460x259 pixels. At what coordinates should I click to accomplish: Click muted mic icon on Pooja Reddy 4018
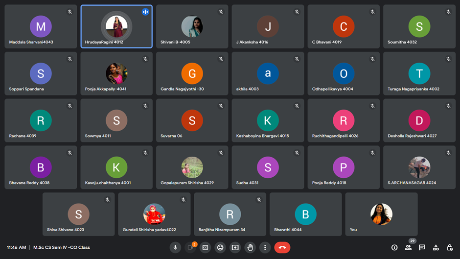pos(372,153)
